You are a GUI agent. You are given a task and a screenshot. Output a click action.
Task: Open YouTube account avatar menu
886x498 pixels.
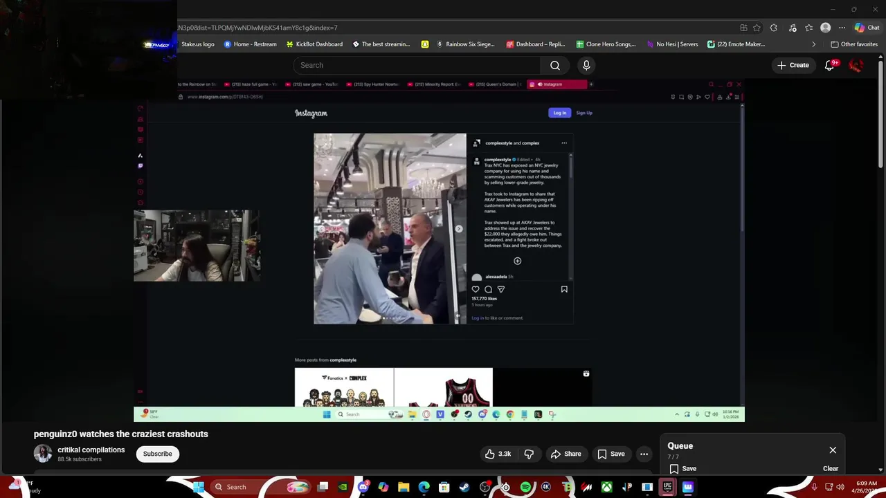click(x=857, y=65)
